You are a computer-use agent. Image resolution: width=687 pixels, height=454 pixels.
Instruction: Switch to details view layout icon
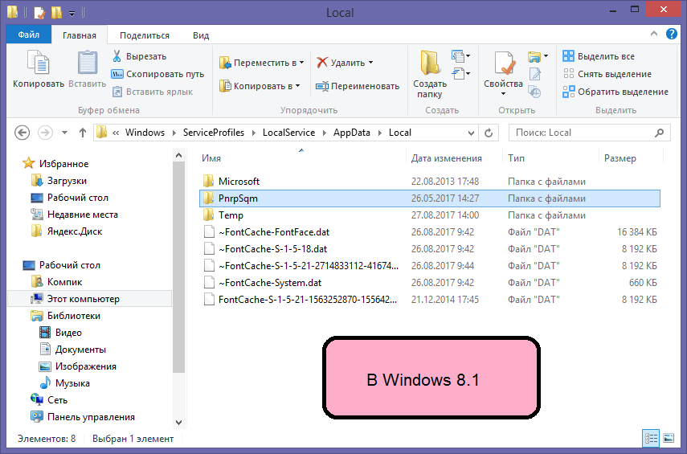651,438
